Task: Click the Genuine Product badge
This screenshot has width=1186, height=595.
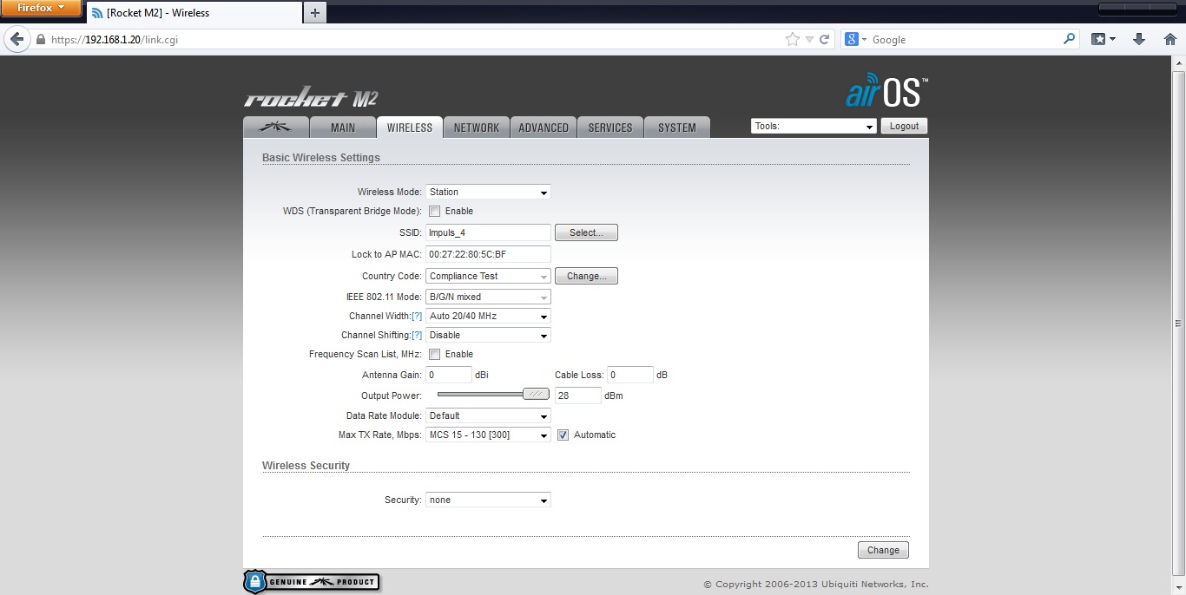Action: tap(312, 581)
